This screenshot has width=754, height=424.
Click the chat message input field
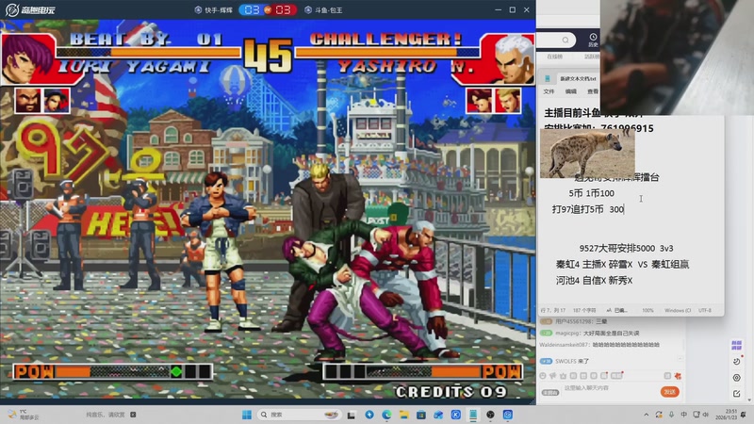pos(608,388)
